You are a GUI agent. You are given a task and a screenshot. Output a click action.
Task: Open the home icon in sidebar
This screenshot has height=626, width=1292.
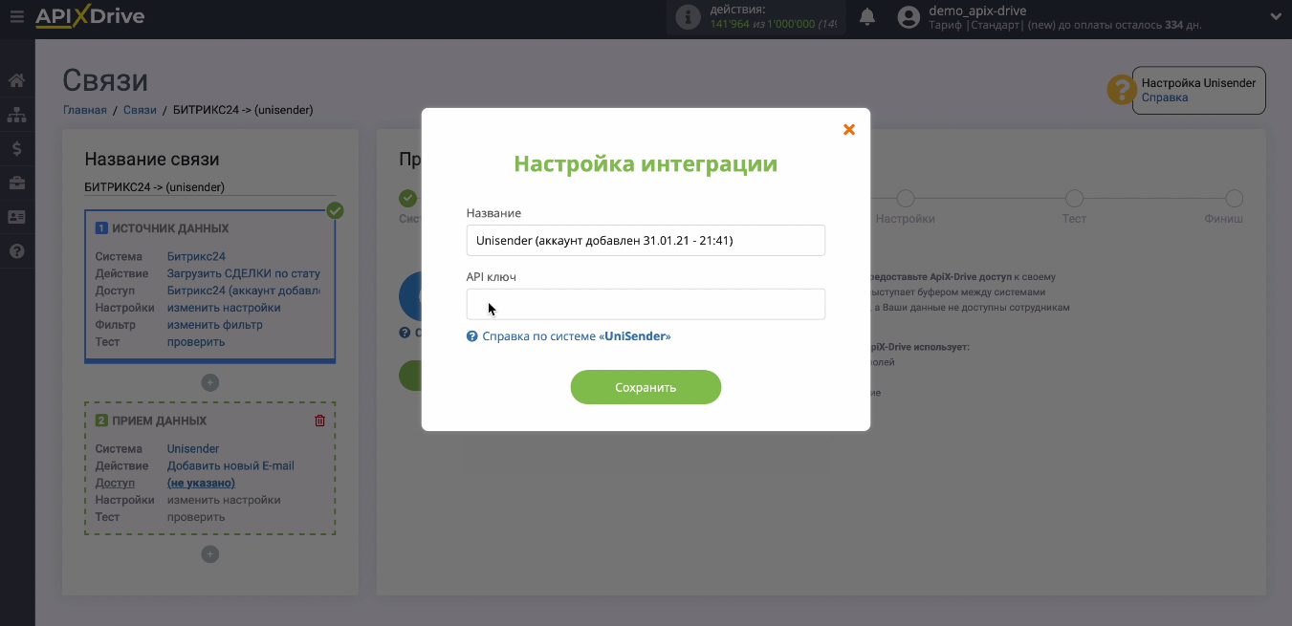point(16,80)
